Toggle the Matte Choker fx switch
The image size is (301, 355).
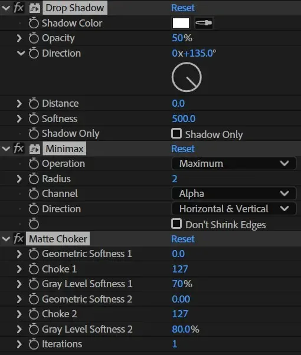click(18, 239)
